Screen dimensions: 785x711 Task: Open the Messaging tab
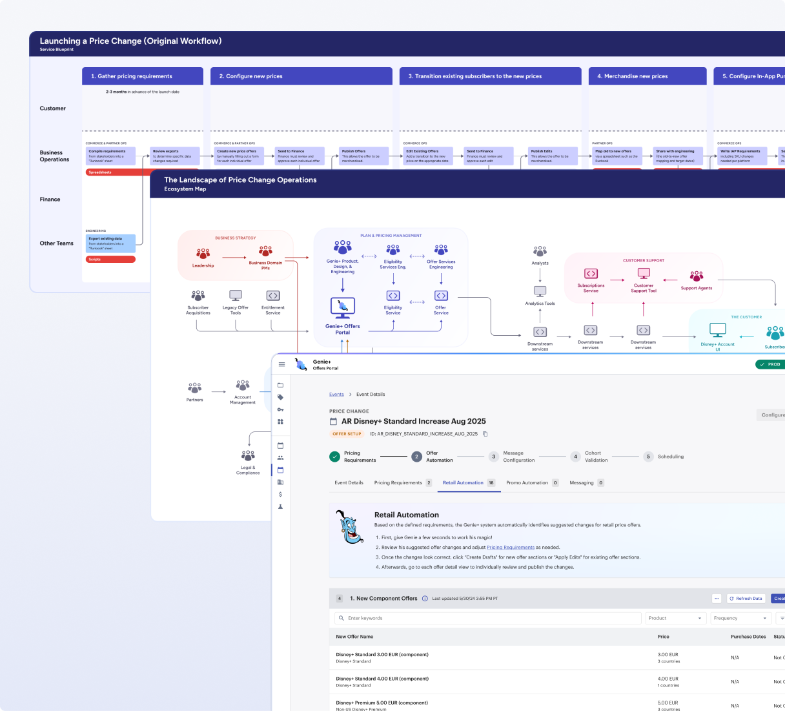(583, 482)
